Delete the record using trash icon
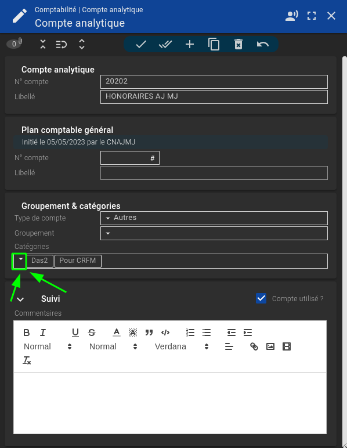This screenshot has width=347, height=448. (238, 44)
